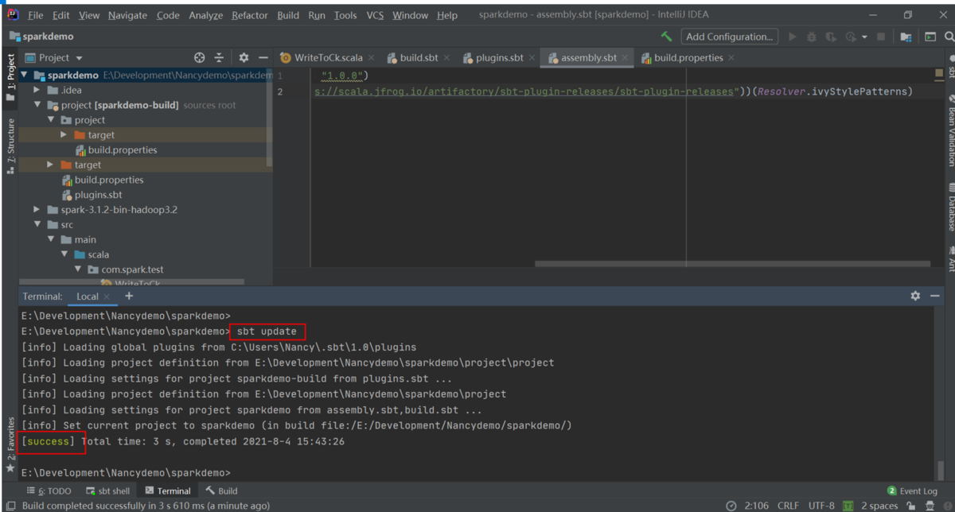Close the build.properties editor tab
955x512 pixels.
pos(731,58)
